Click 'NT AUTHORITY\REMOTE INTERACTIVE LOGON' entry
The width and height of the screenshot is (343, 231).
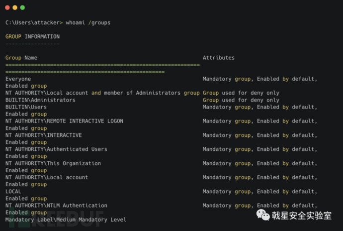pyautogui.click(x=64, y=121)
